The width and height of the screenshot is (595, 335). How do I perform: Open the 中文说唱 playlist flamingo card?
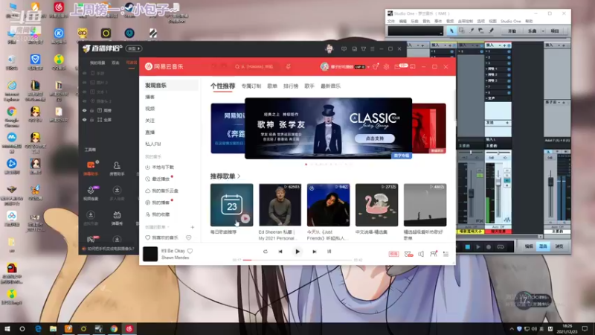click(377, 205)
